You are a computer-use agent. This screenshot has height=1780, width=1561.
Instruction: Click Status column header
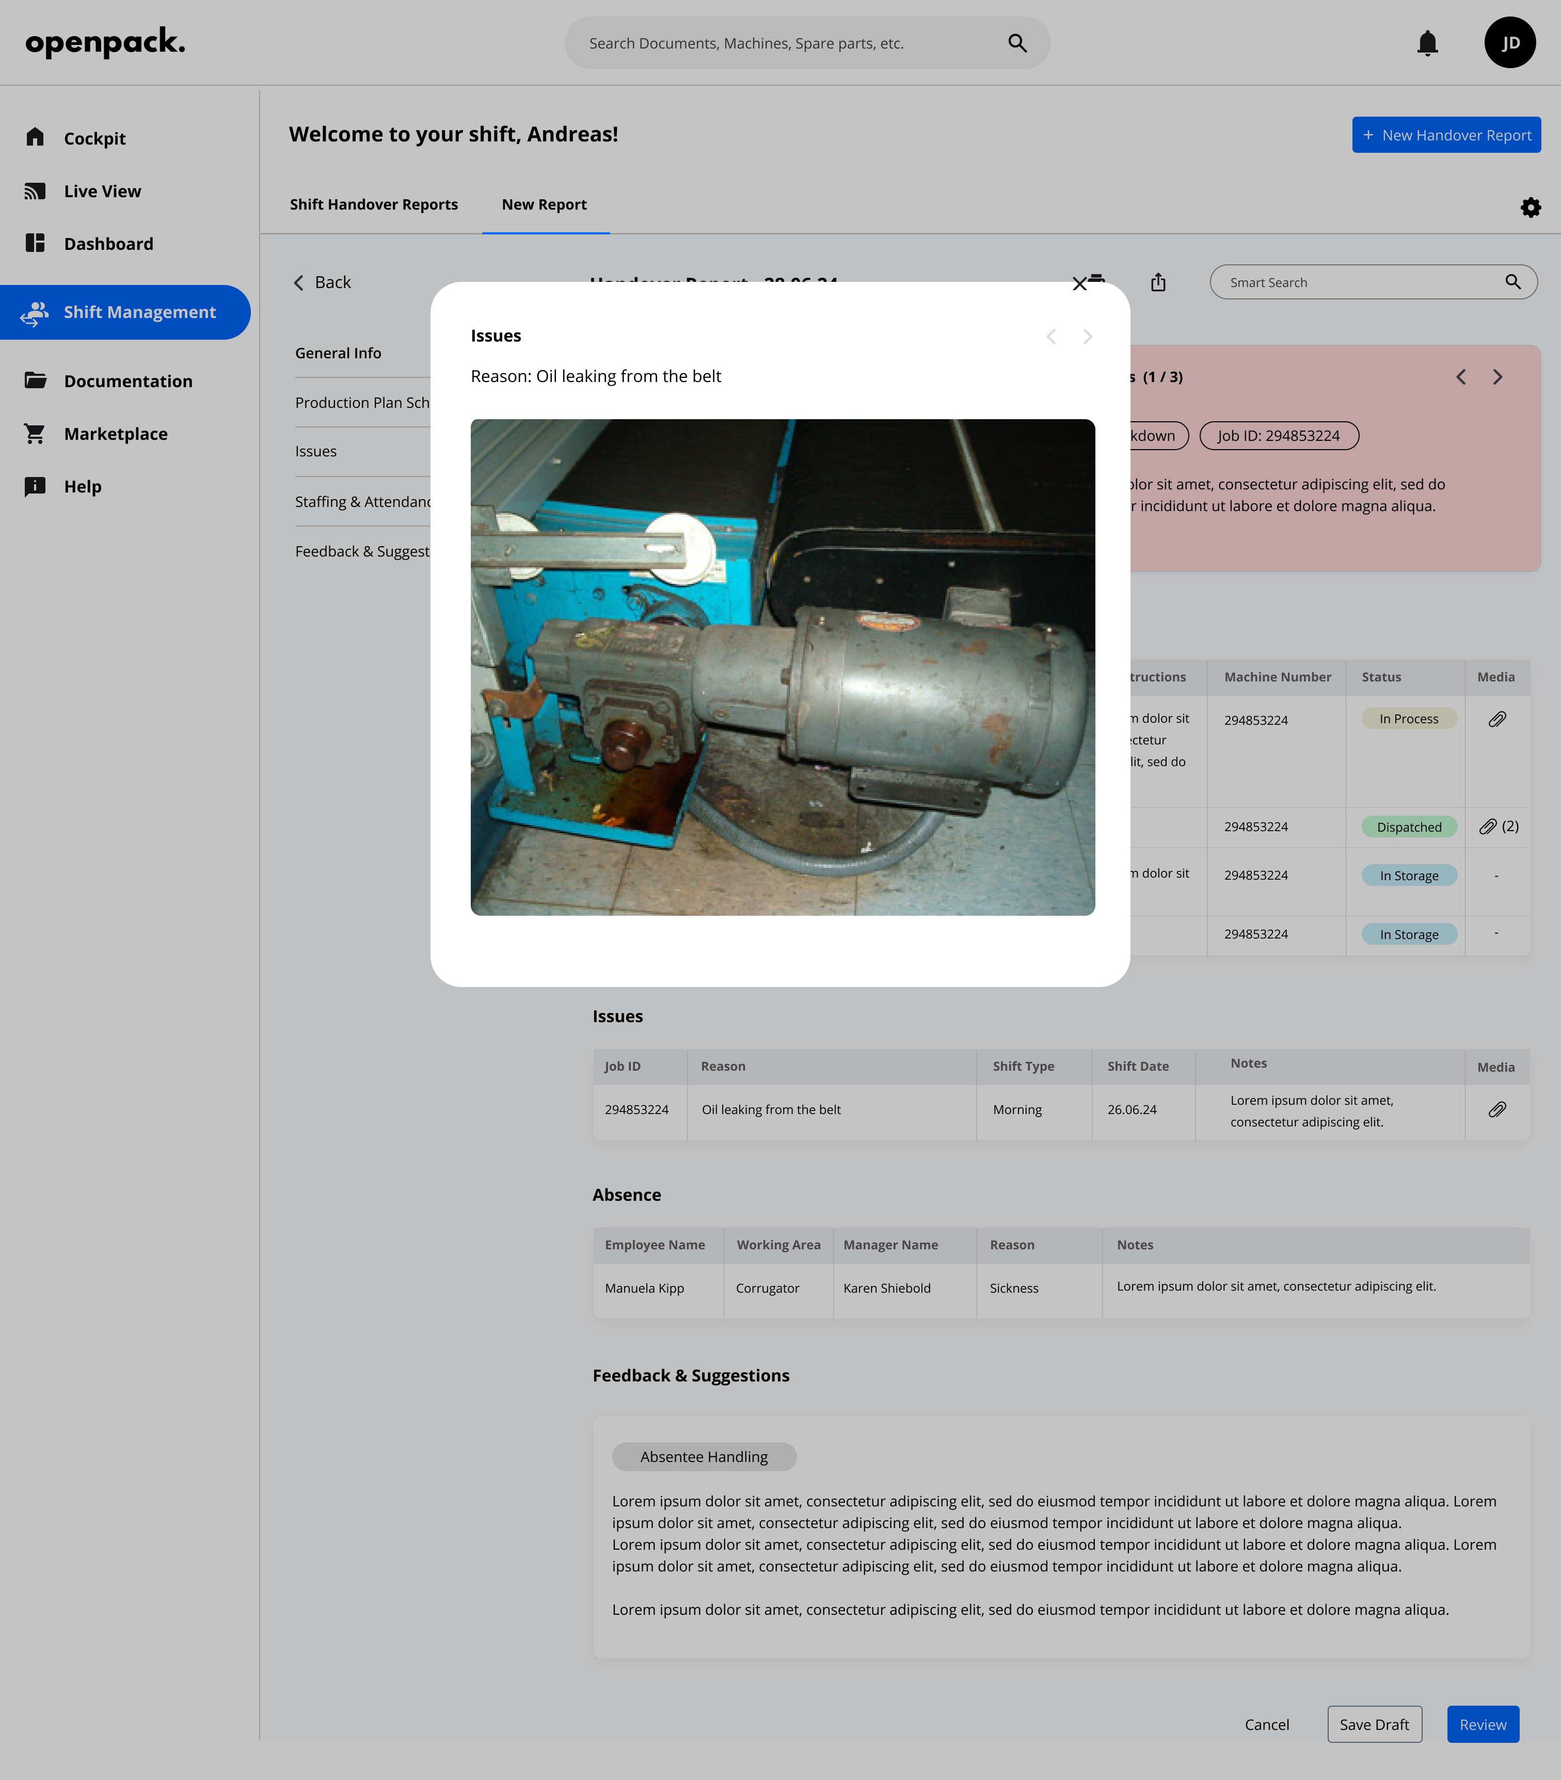1382,677
